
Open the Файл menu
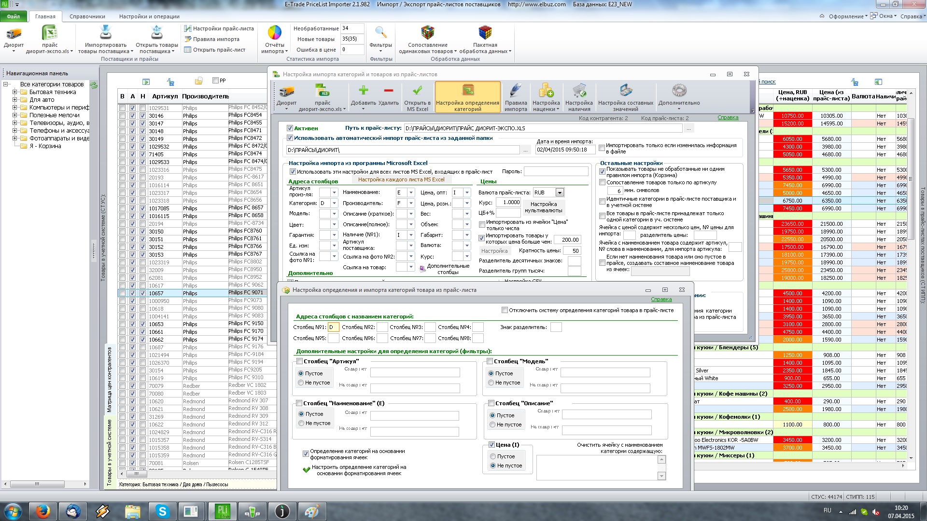point(14,16)
